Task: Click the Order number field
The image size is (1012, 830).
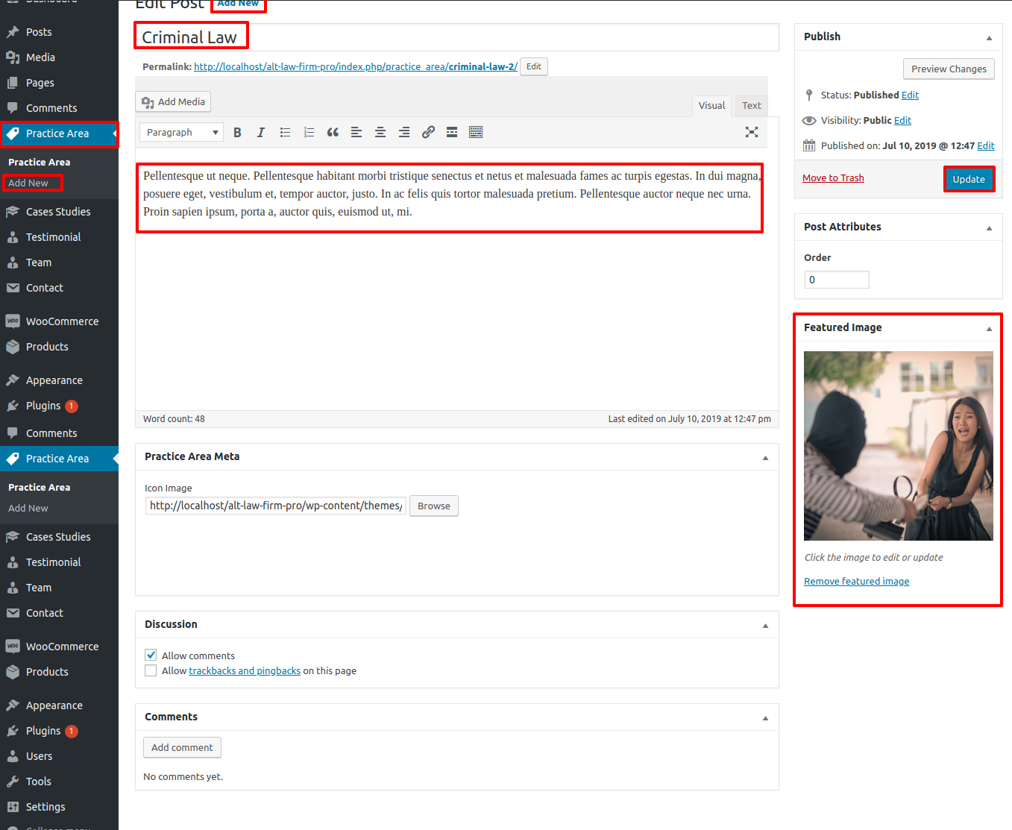Action: point(837,280)
